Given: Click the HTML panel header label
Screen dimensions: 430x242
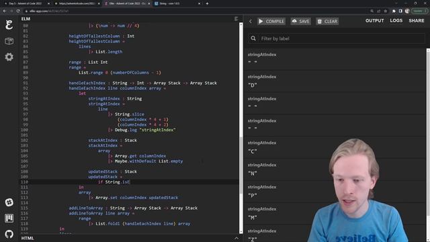Looking at the screenshot, I should pyautogui.click(x=28, y=238).
